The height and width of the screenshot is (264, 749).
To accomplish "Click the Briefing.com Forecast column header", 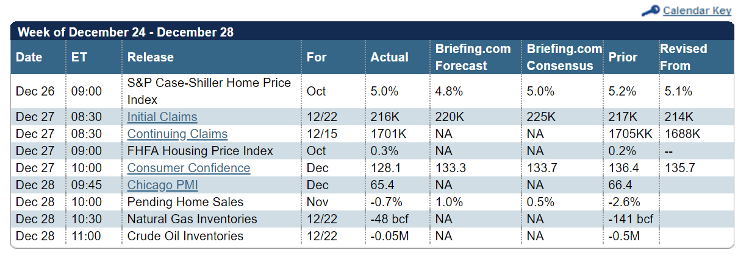I will [x=473, y=57].
